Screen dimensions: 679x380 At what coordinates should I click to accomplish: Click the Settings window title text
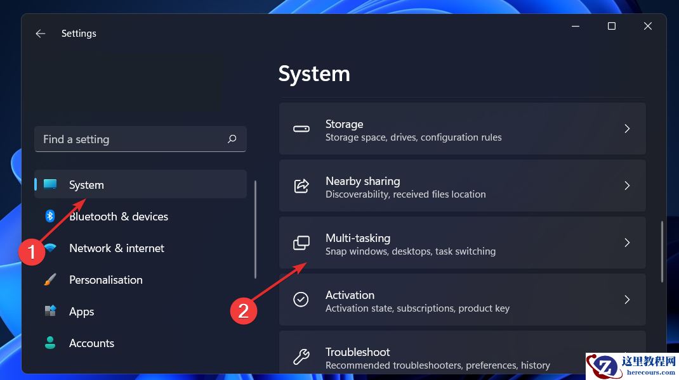coord(79,34)
